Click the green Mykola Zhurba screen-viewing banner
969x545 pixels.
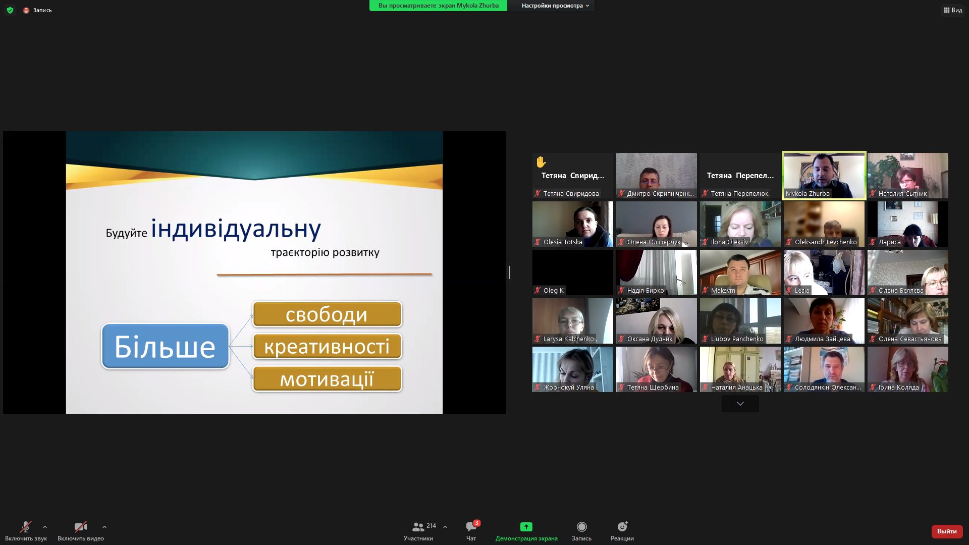click(x=438, y=6)
